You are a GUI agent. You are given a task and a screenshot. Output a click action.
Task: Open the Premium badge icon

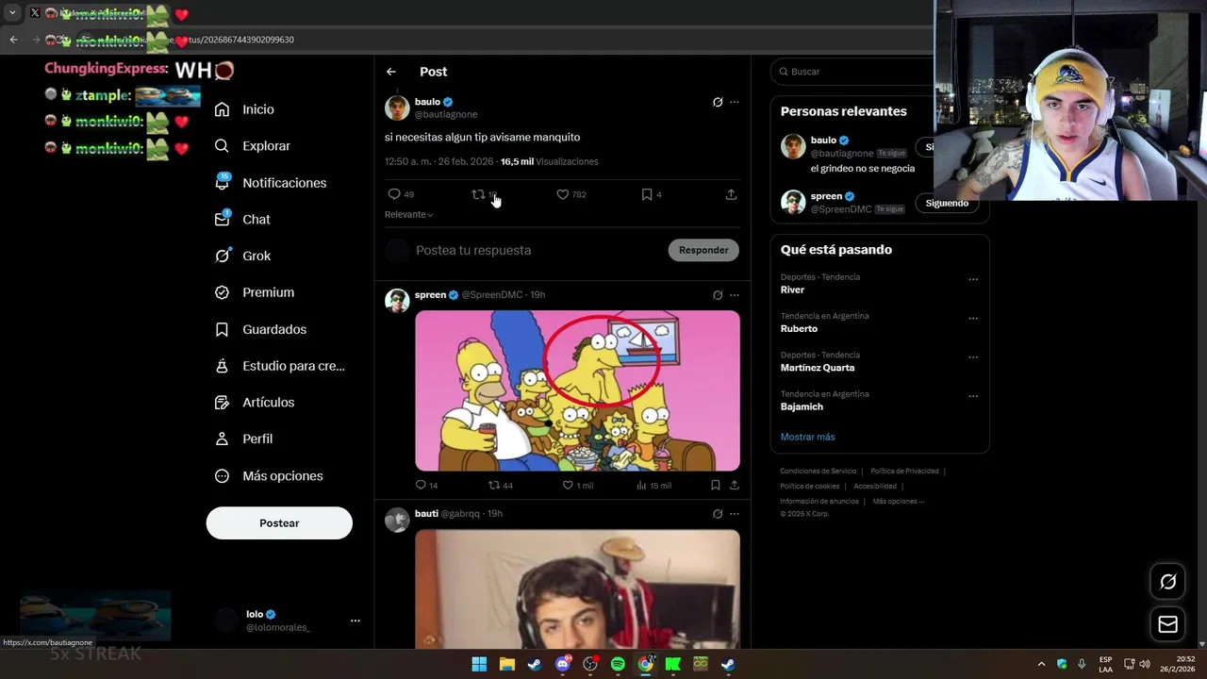coord(222,292)
